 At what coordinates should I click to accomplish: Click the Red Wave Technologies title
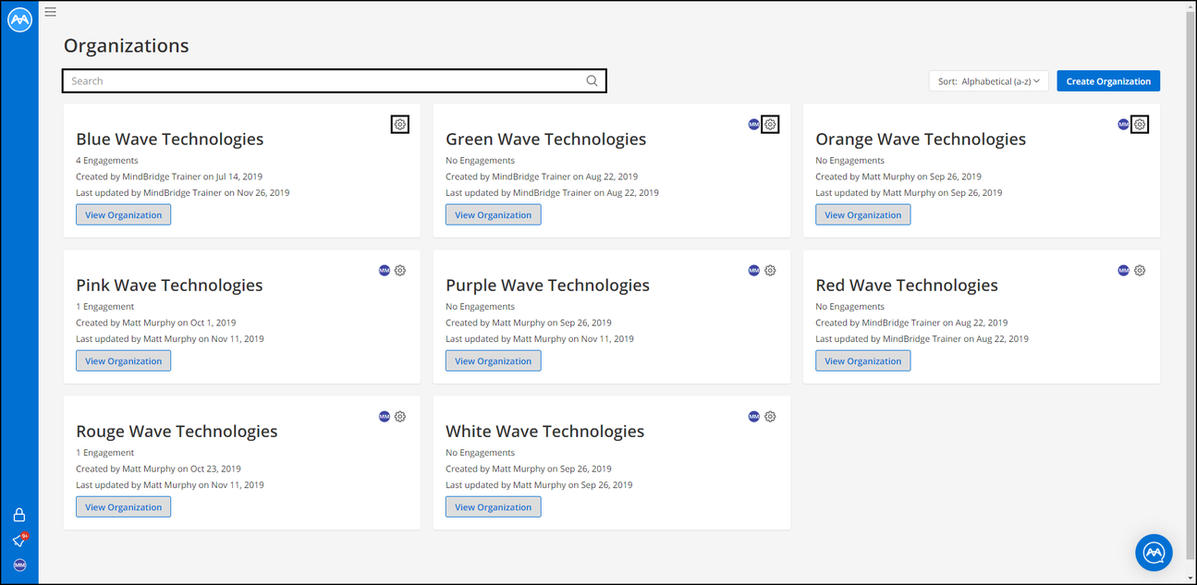pos(907,286)
